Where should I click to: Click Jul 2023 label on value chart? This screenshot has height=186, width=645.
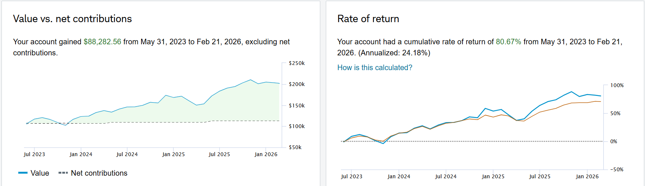(34, 154)
